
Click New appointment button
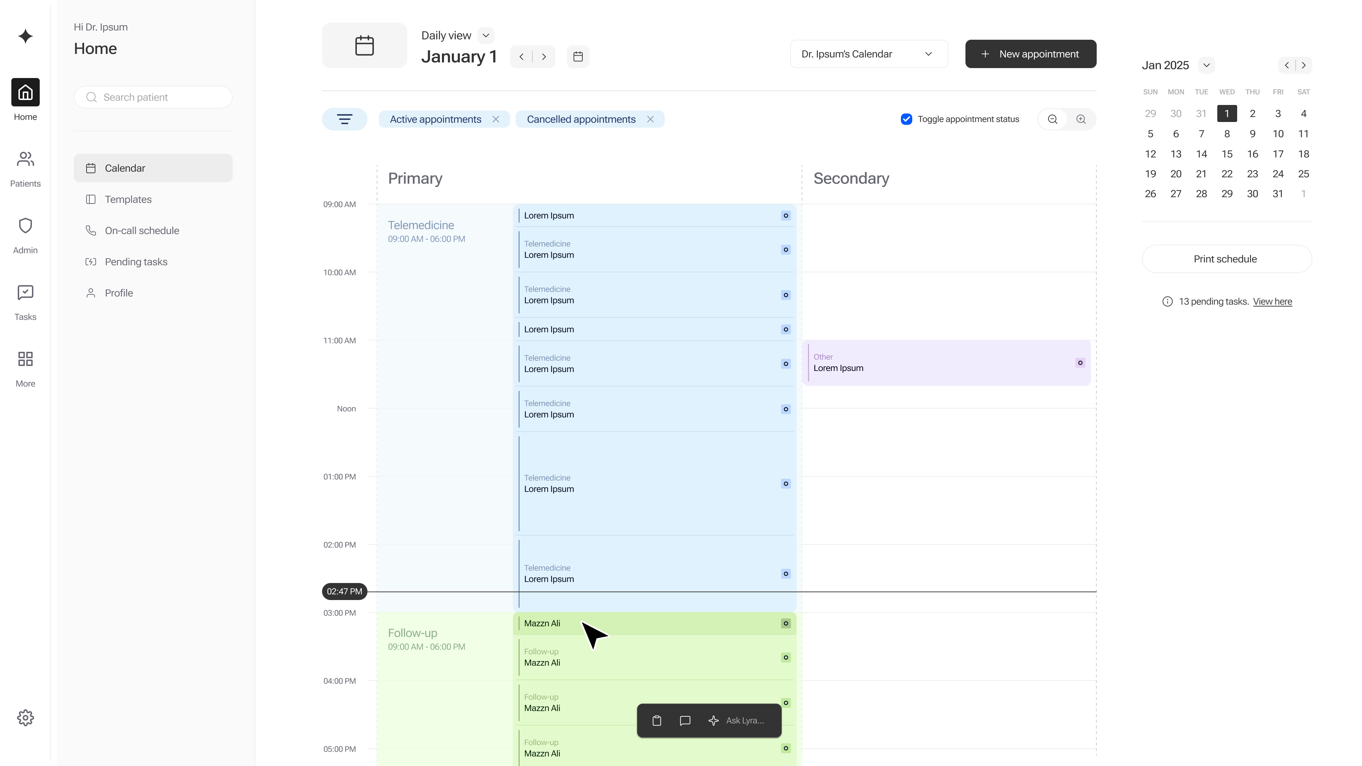click(1030, 54)
